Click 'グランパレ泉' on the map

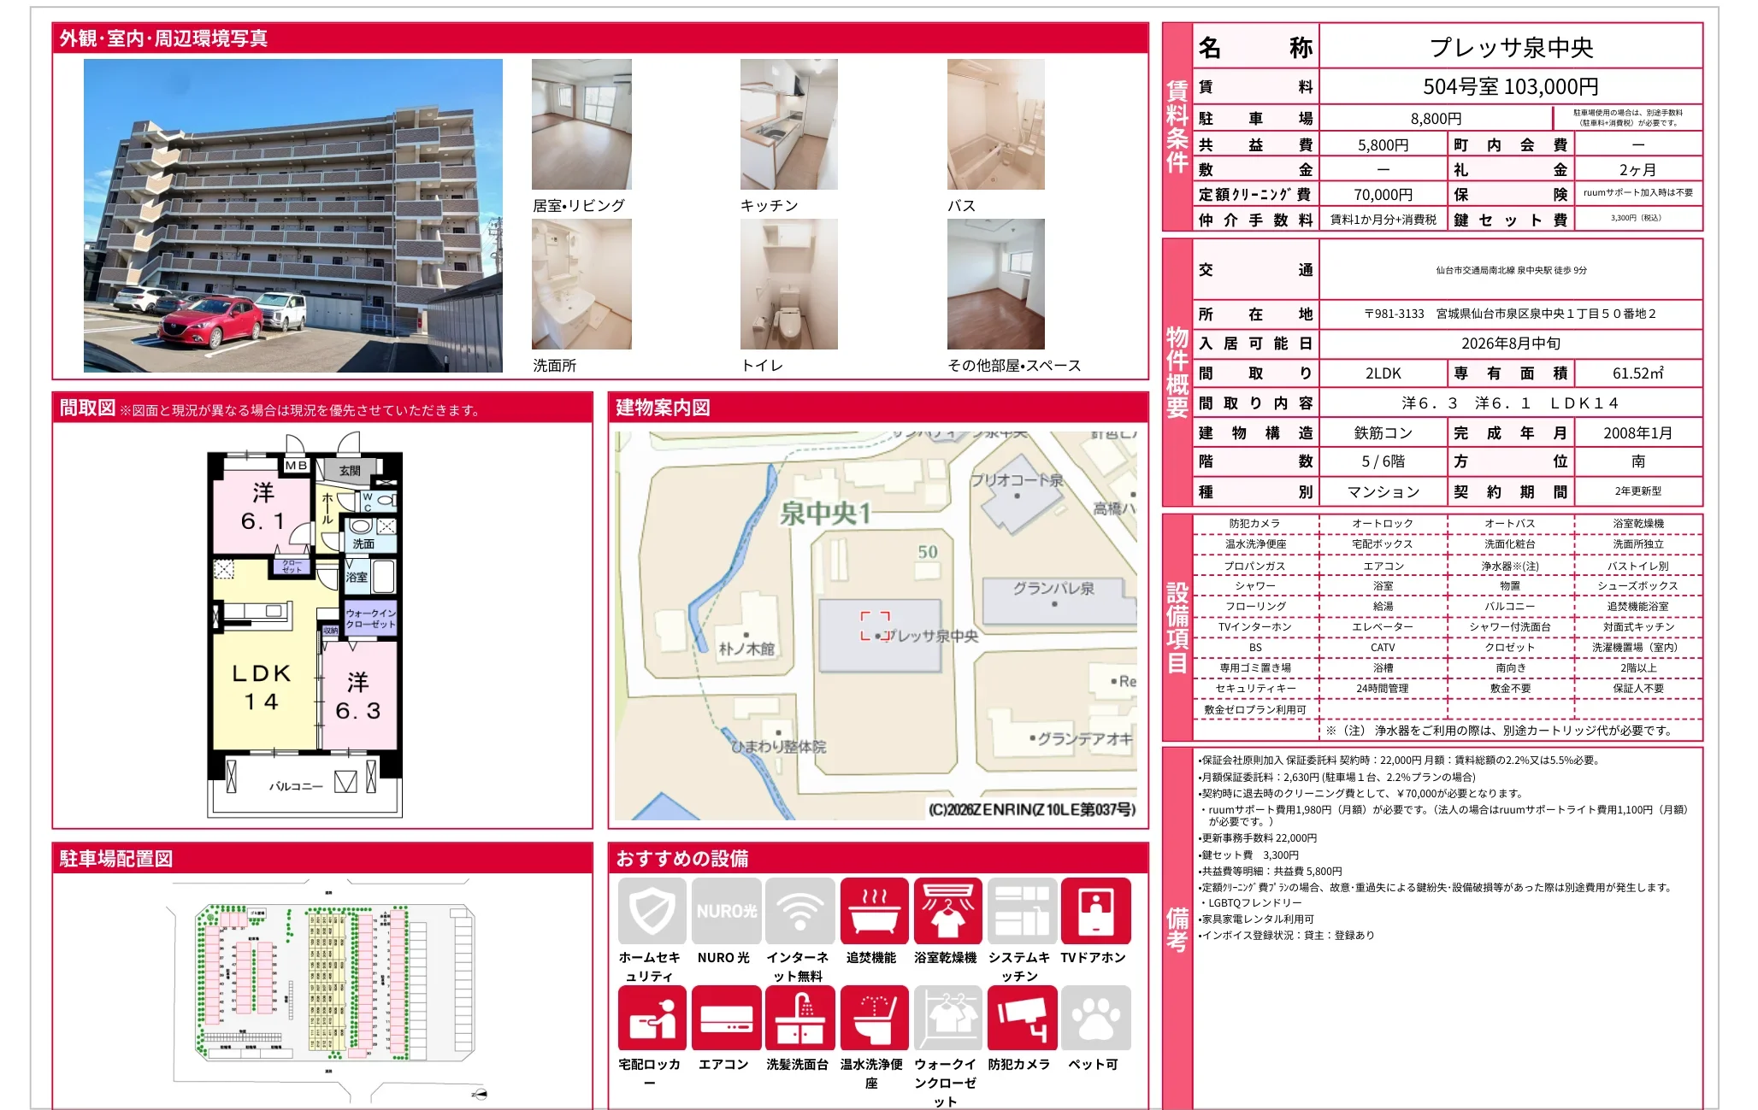click(x=1053, y=589)
